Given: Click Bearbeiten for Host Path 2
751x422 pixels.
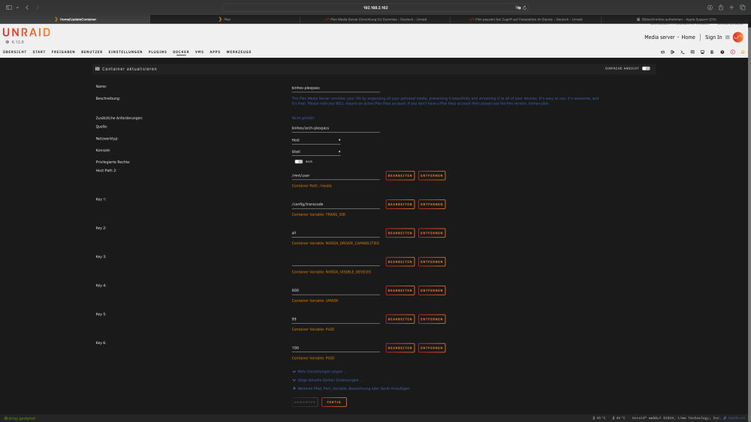Looking at the screenshot, I should tap(400, 175).
